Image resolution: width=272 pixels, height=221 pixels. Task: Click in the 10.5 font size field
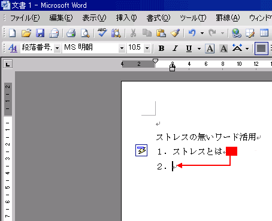pyautogui.click(x=135, y=48)
